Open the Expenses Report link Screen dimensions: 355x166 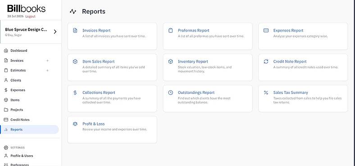coord(288,30)
